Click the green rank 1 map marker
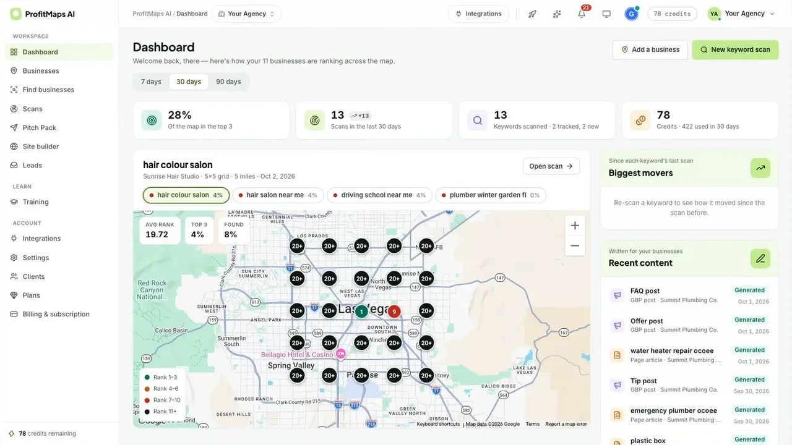This screenshot has width=792, height=445. pyautogui.click(x=362, y=311)
